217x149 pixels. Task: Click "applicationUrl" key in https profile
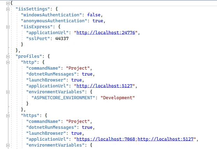47,139
